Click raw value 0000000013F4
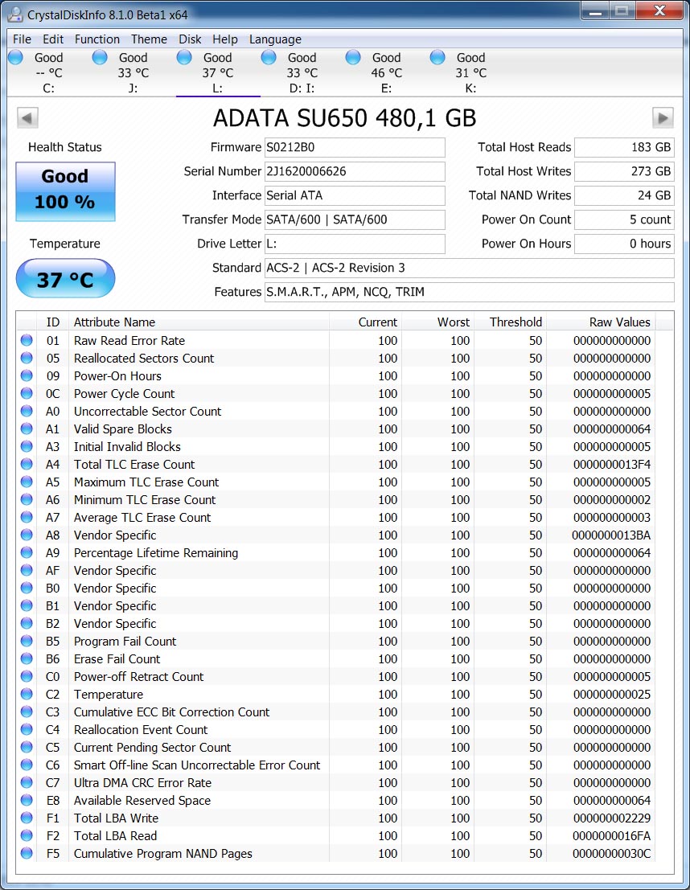The width and height of the screenshot is (690, 890). pyautogui.click(x=612, y=465)
